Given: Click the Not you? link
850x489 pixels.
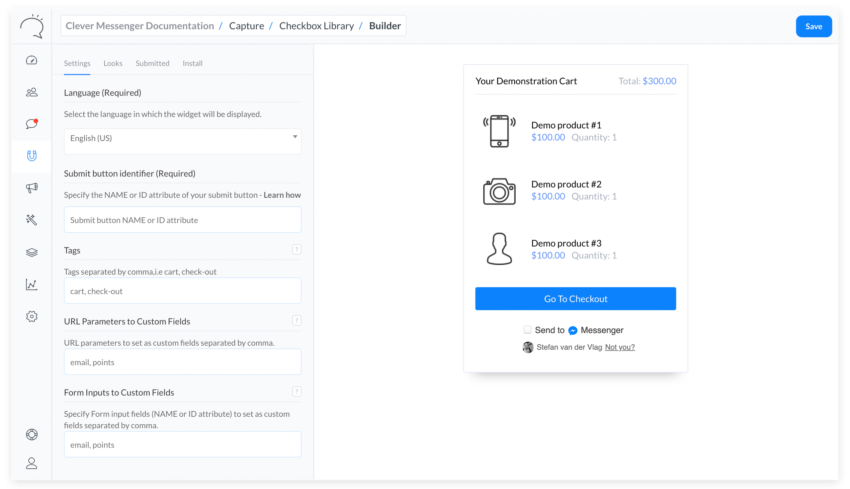Looking at the screenshot, I should click(620, 347).
